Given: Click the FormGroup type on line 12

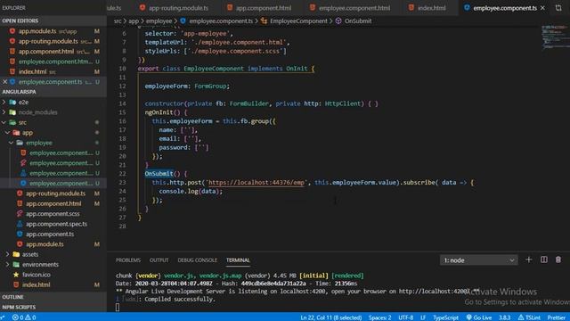Looking at the screenshot, I should [210, 86].
